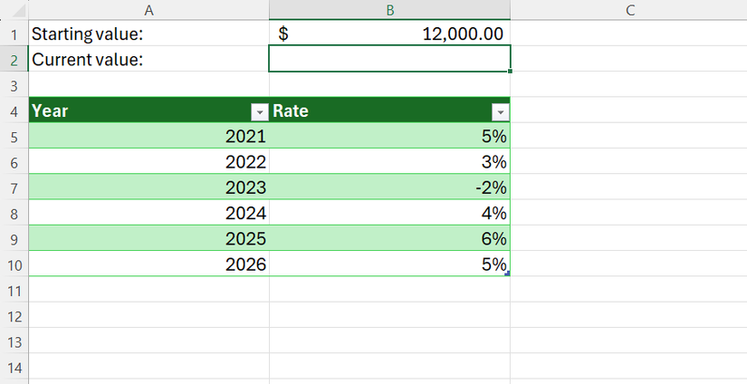Select row 1 header
The height and width of the screenshot is (384, 747).
coord(14,34)
